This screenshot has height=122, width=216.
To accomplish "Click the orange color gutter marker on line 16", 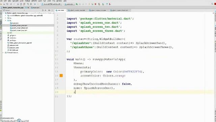I will click(x=61, y=76).
